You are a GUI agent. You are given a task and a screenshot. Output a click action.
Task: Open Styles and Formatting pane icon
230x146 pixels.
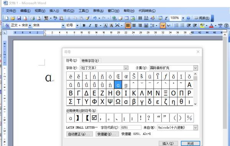(x=7, y=26)
